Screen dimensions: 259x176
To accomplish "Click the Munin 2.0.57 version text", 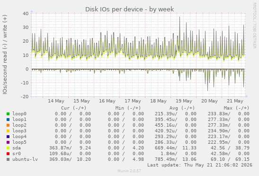I will point(129,171).
